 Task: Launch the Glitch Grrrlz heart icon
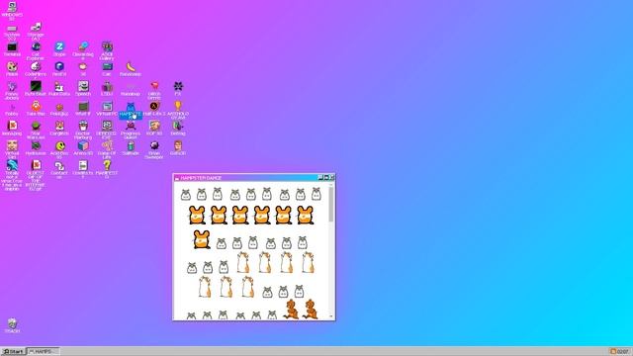[154, 91]
